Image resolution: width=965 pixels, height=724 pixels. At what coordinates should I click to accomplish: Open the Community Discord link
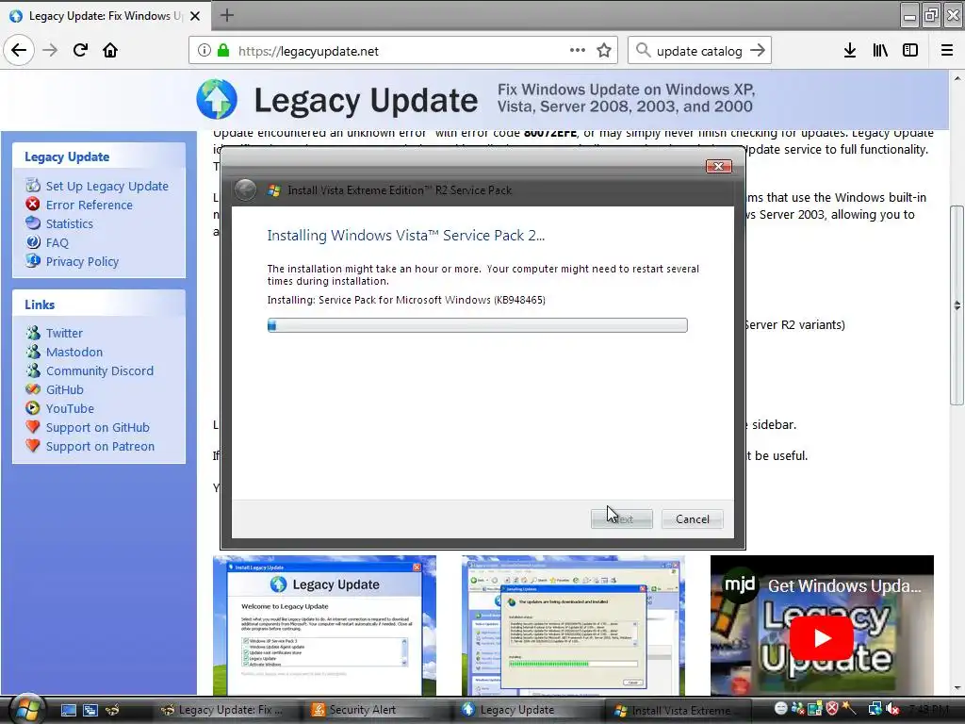pos(100,370)
